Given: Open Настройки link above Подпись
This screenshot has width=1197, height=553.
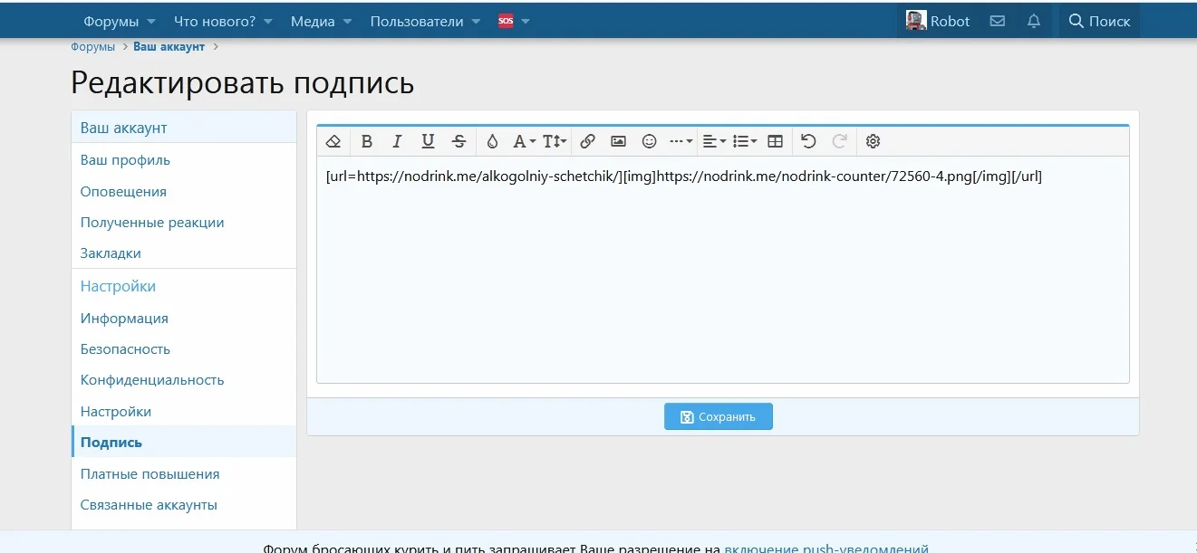Looking at the screenshot, I should pyautogui.click(x=116, y=412).
